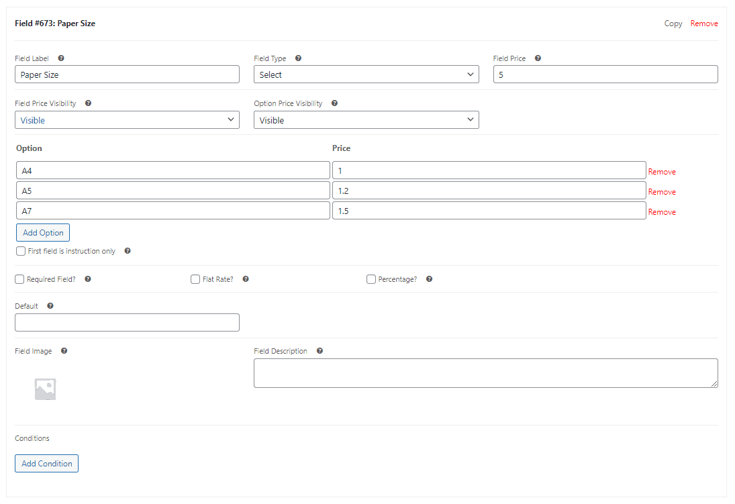Edit the price field showing 1.2
The height and width of the screenshot is (504, 735).
click(x=489, y=191)
